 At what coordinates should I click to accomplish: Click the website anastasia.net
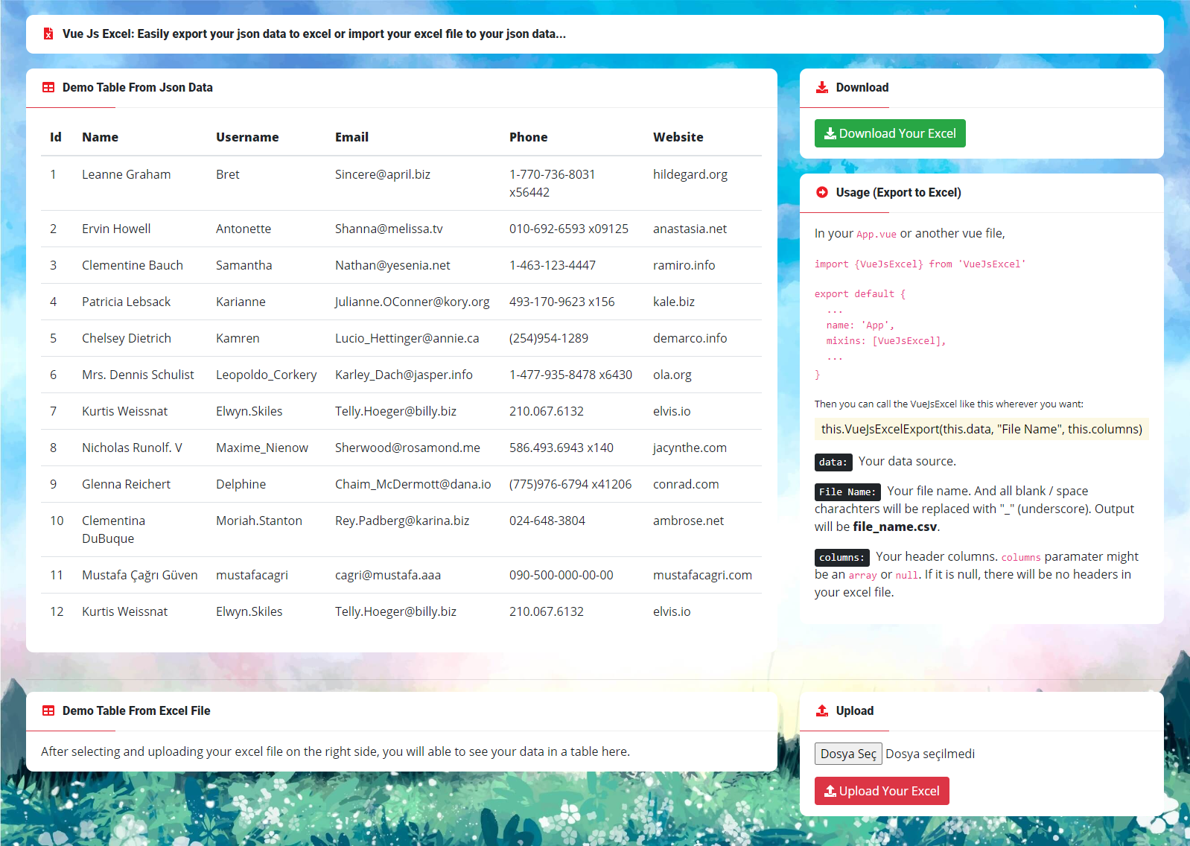[690, 229]
